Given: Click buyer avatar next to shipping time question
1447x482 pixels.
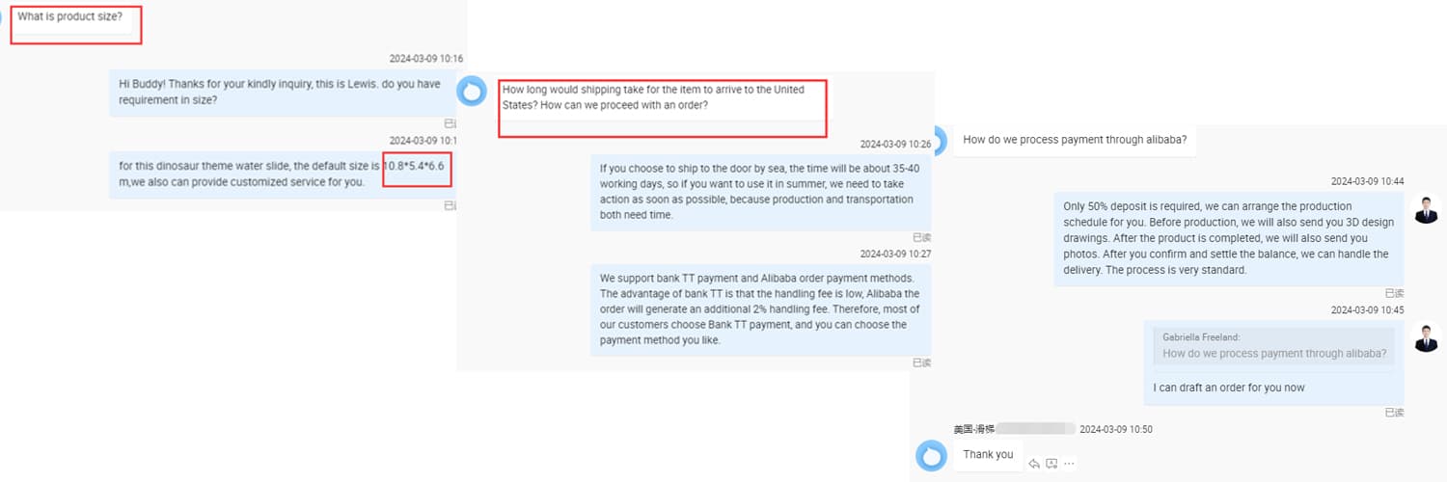Looking at the screenshot, I should [471, 92].
